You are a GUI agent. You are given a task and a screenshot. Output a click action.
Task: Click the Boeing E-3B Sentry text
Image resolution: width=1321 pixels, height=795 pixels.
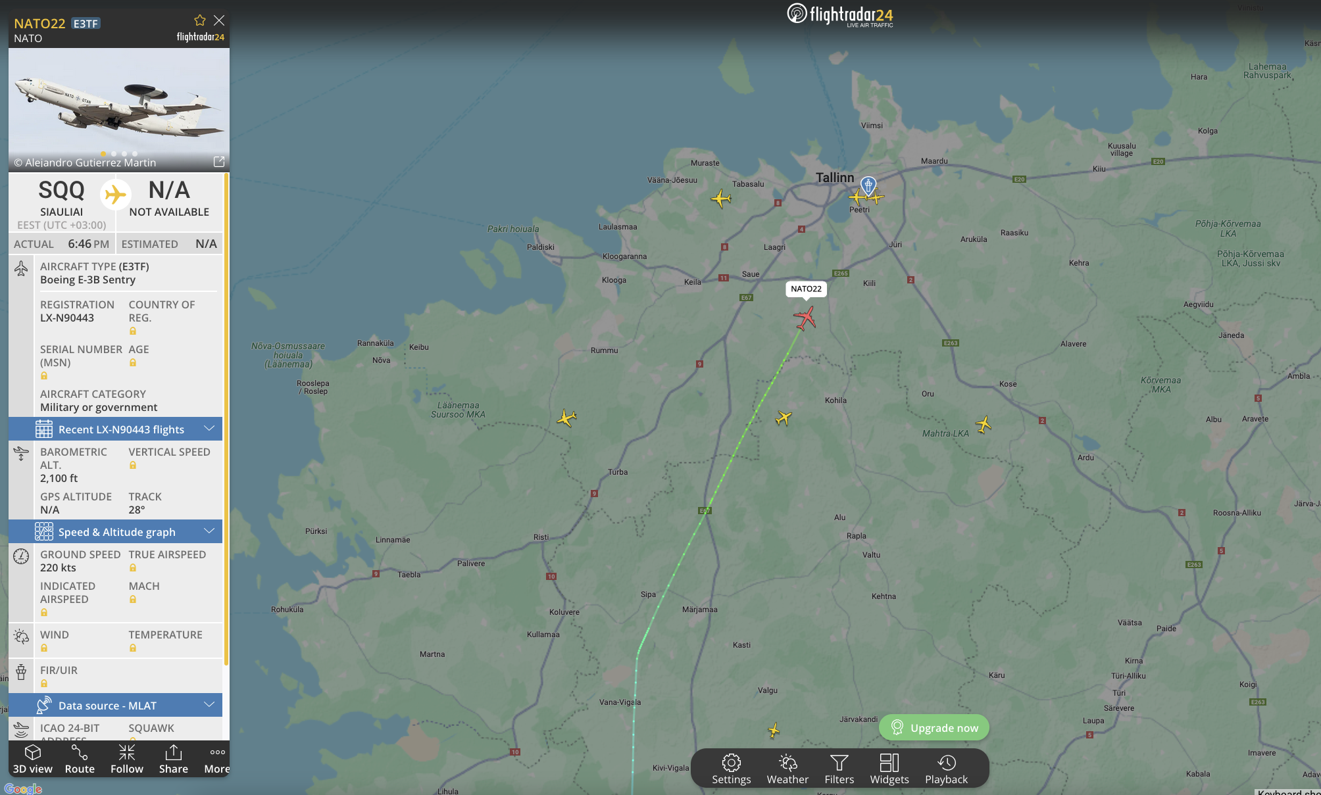[87, 279]
